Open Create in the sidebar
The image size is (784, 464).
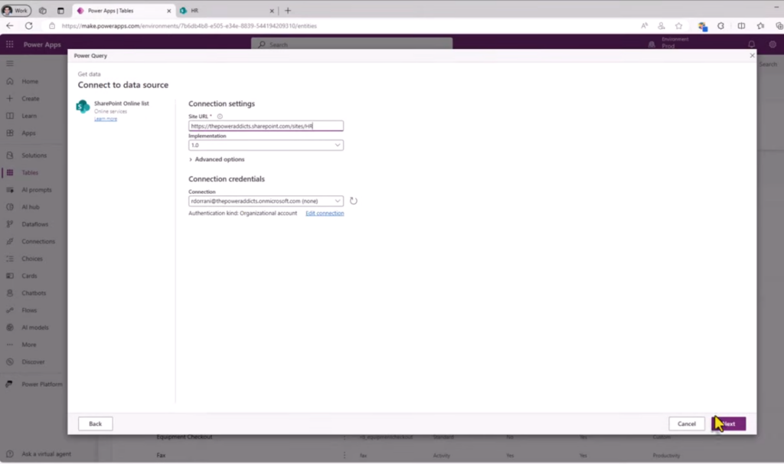click(31, 99)
